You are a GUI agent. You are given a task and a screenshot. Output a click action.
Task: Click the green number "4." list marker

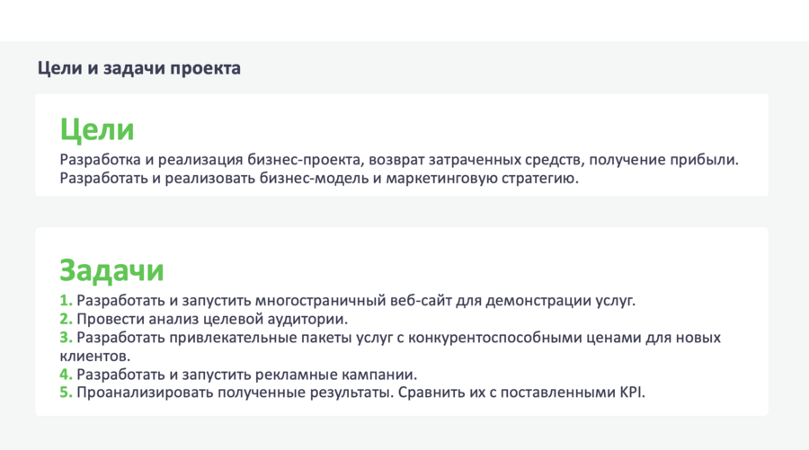[67, 374]
